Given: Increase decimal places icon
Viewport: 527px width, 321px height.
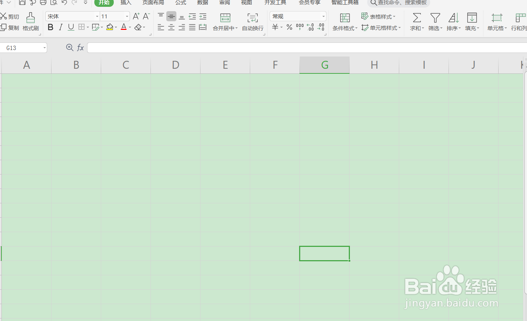Looking at the screenshot, I should 310,27.
